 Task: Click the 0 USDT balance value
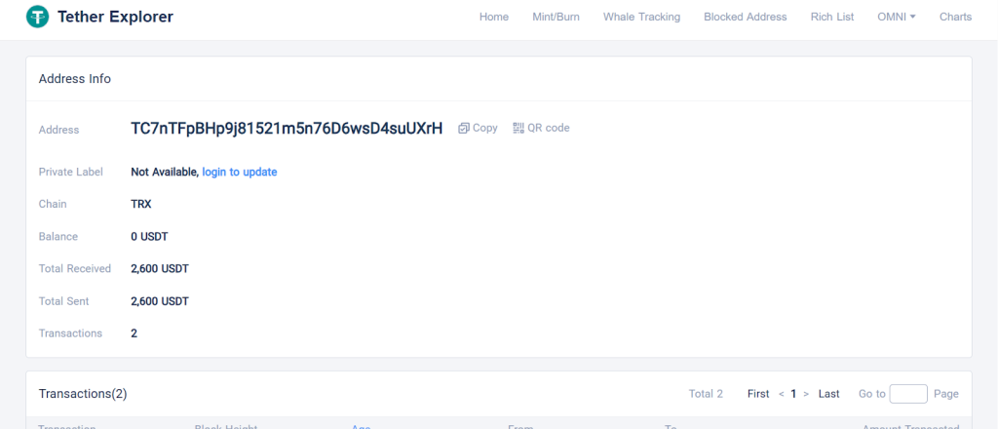pos(149,237)
